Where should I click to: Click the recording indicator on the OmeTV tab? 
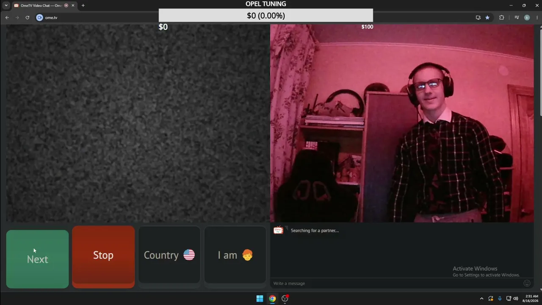(66, 6)
